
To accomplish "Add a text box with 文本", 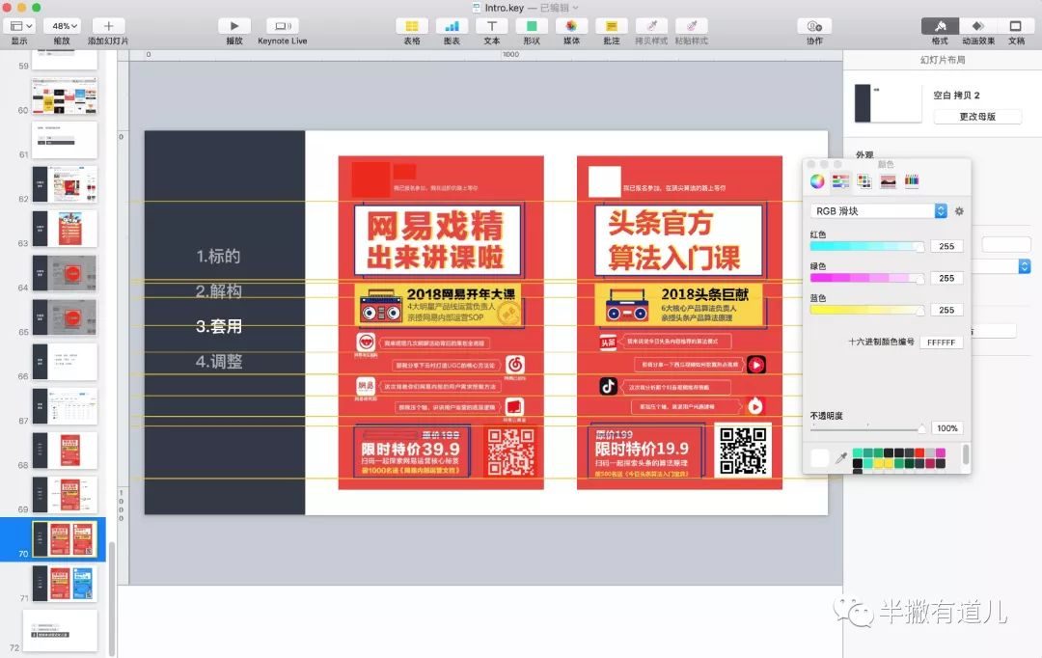I will [492, 26].
